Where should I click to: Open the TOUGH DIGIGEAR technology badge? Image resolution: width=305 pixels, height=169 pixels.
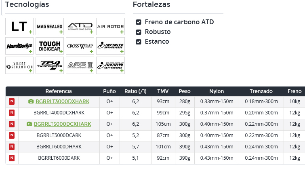click(x=50, y=46)
